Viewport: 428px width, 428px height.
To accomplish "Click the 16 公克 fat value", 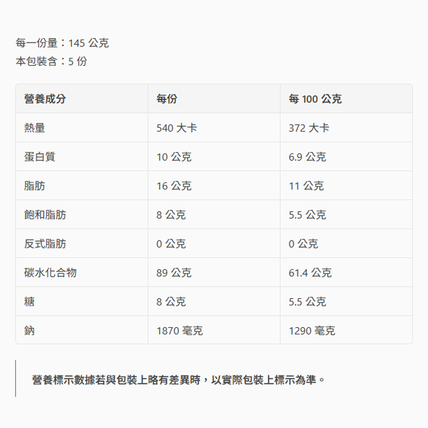I will tap(174, 186).
